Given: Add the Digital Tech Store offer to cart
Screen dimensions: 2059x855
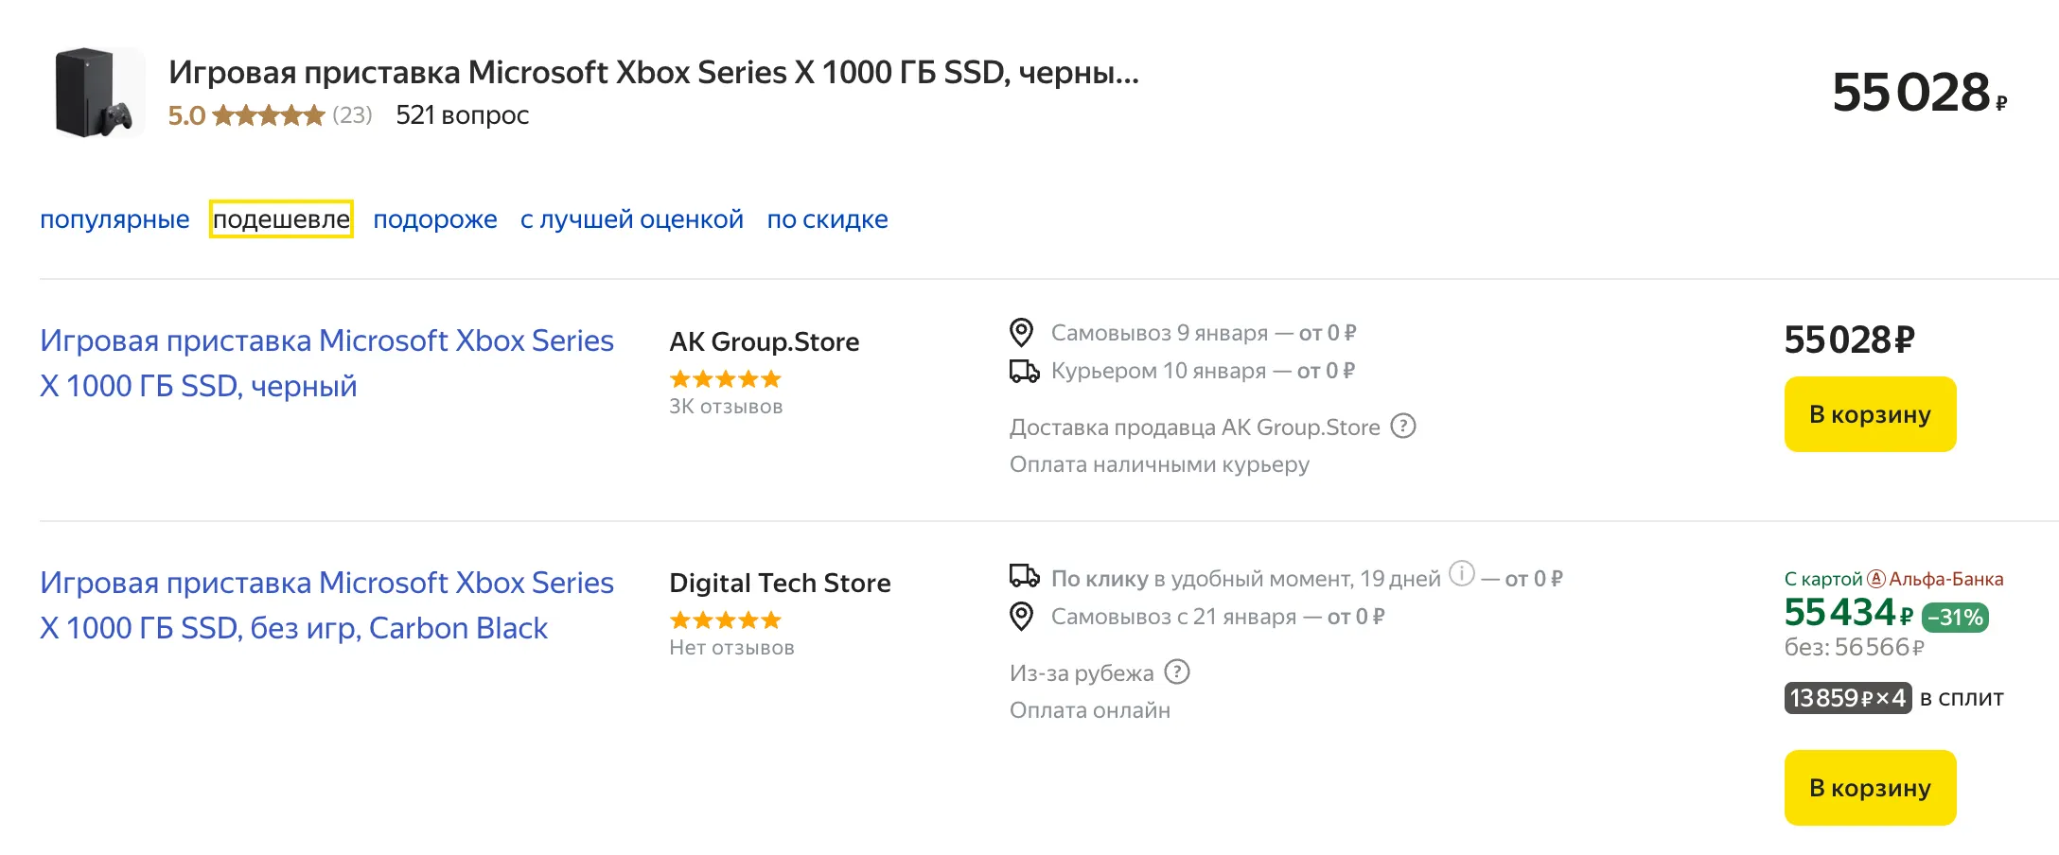Looking at the screenshot, I should 1870,788.
